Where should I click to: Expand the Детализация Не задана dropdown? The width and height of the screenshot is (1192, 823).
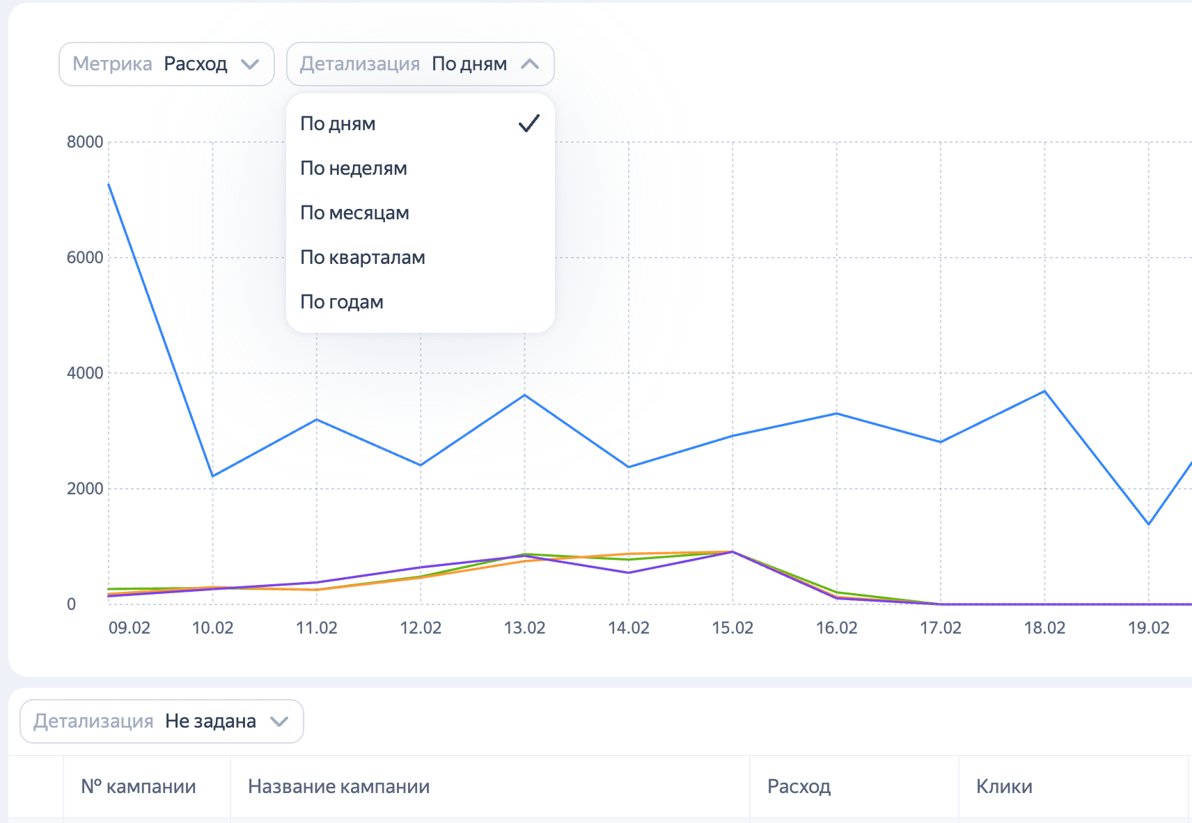click(162, 721)
